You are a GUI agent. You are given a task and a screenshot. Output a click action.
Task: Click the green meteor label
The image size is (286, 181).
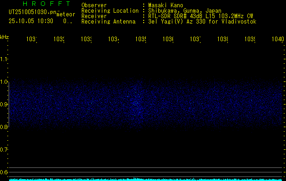[66, 14]
